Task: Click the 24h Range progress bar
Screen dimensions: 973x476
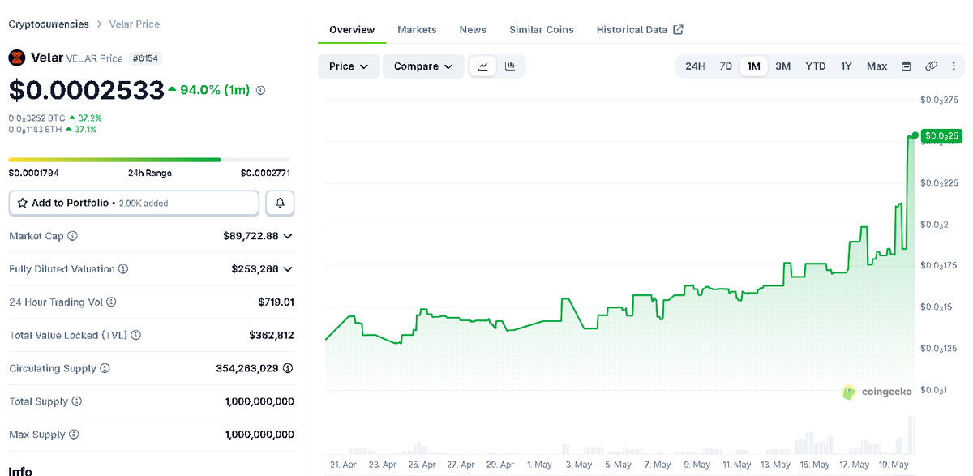Action: pyautogui.click(x=149, y=160)
